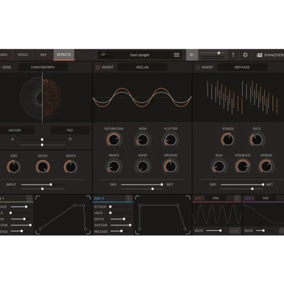The height and width of the screenshot is (285, 284).
Task: Click the REELAB waveform display
Action: coord(142,97)
